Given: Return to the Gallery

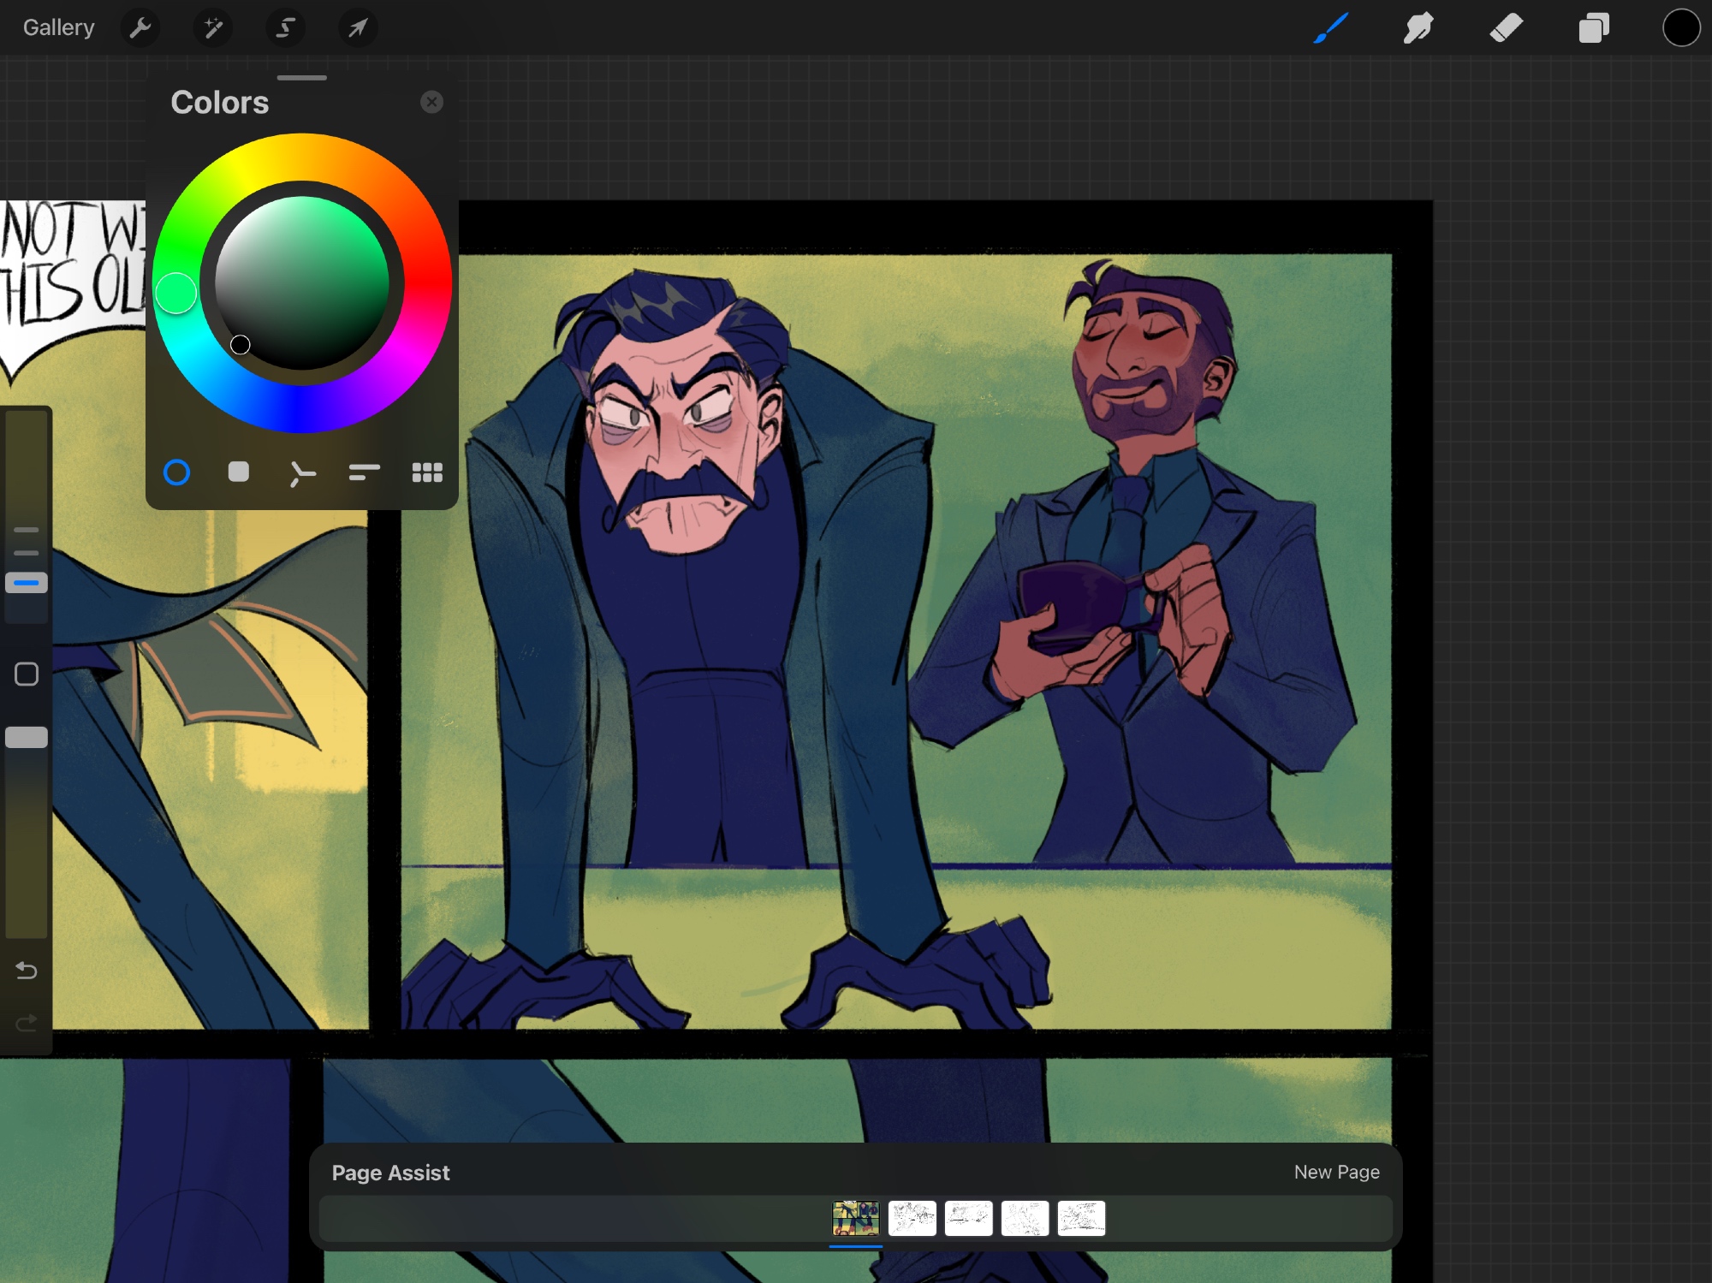Looking at the screenshot, I should click(58, 28).
